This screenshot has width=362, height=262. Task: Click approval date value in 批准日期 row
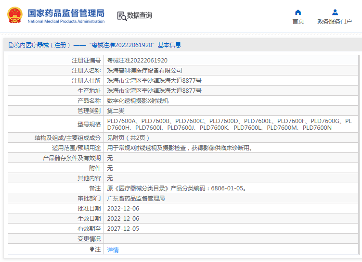click(123, 209)
